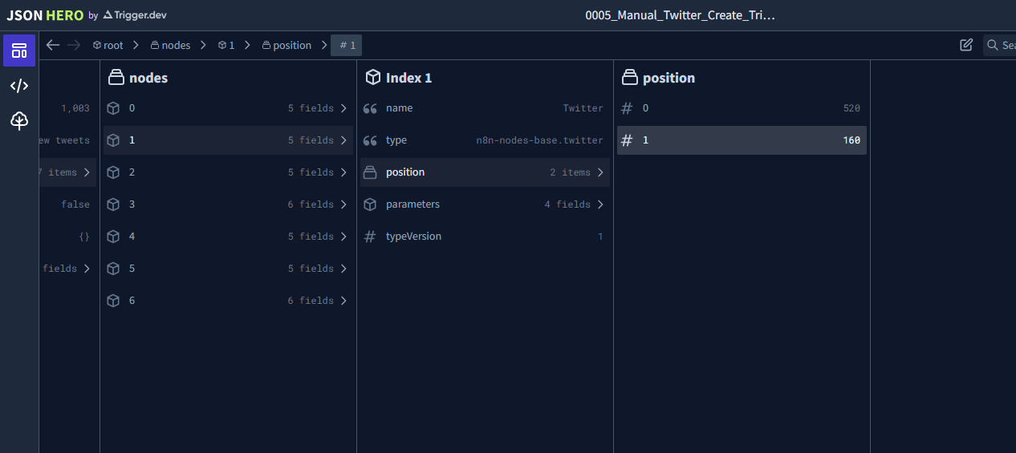Click the Search field

pos(1000,45)
